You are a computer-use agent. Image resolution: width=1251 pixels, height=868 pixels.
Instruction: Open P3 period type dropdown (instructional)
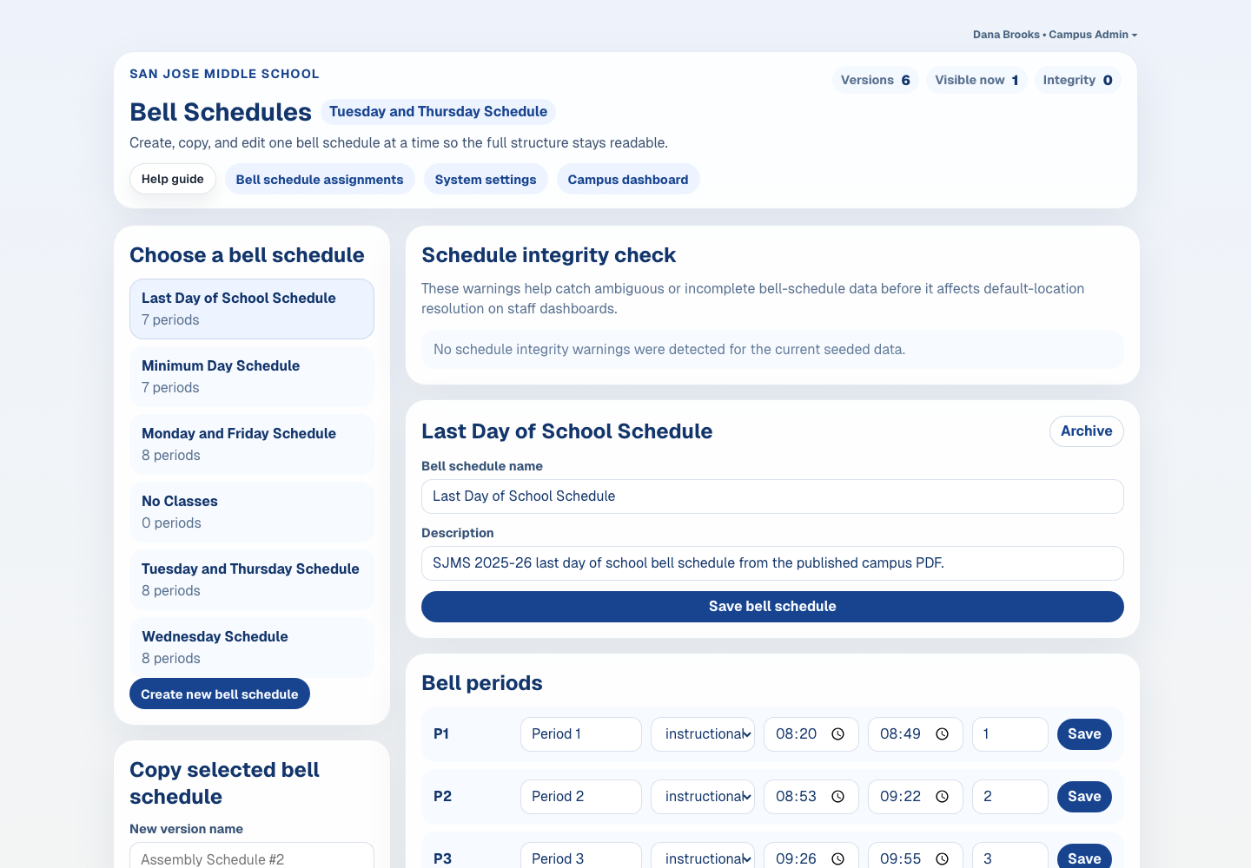pyautogui.click(x=703, y=855)
